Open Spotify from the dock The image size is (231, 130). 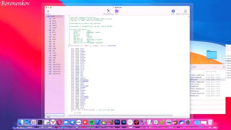click(92, 122)
